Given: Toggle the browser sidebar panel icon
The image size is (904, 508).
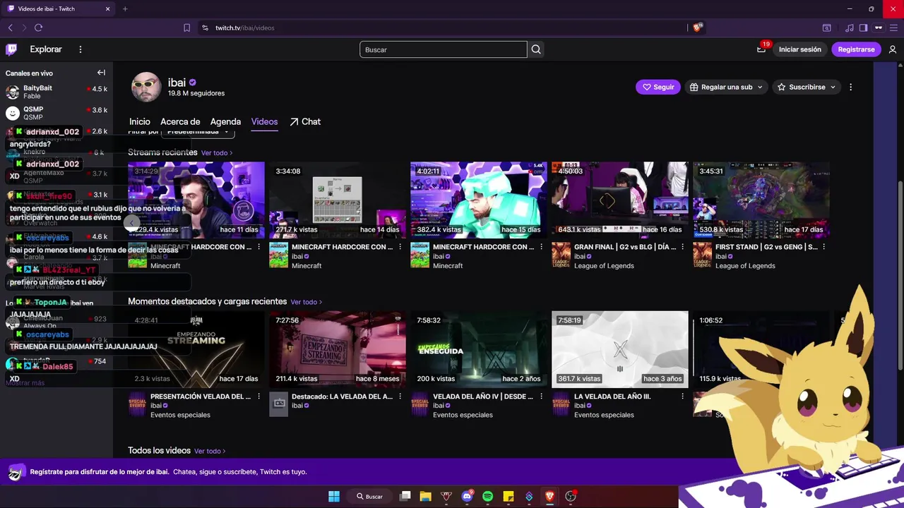Looking at the screenshot, I should (x=863, y=28).
